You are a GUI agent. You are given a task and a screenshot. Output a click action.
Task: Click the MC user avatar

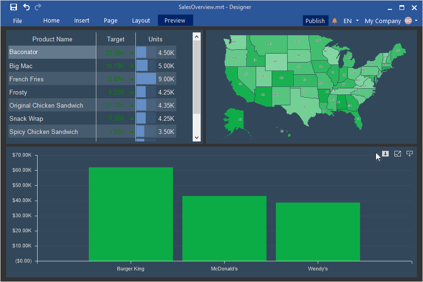coord(408,21)
